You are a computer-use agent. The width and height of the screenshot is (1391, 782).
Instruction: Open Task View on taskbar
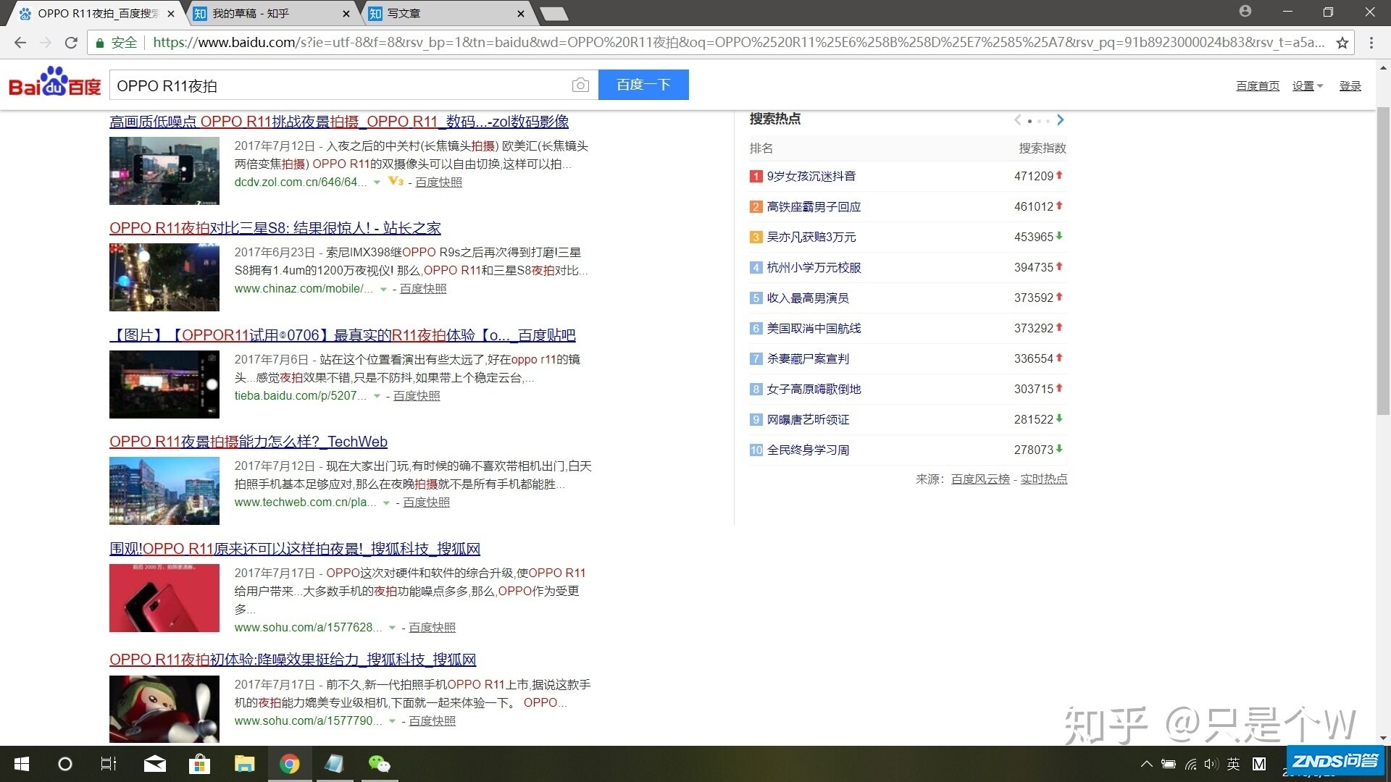pos(108,764)
